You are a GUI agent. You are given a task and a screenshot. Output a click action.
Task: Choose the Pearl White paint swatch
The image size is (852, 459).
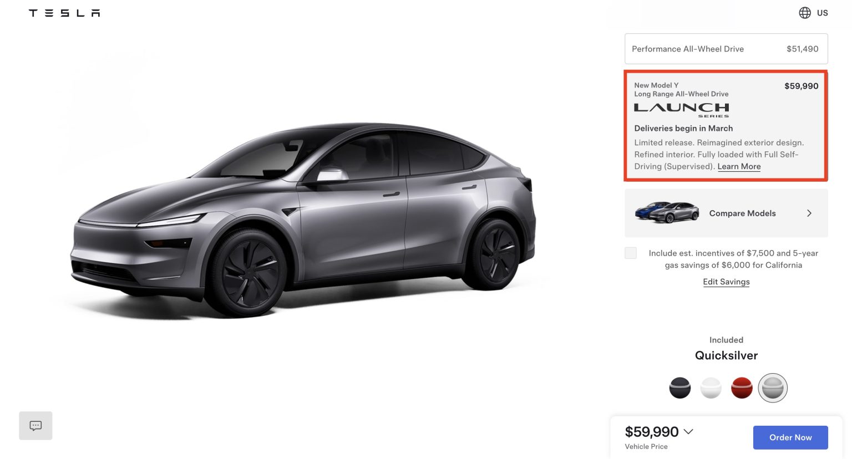pyautogui.click(x=711, y=387)
